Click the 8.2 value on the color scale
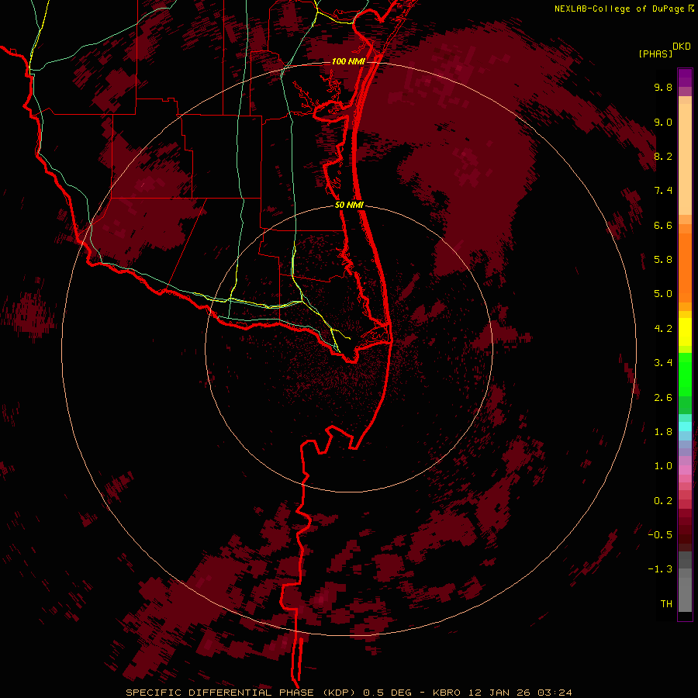The height and width of the screenshot is (698, 698). [x=663, y=156]
